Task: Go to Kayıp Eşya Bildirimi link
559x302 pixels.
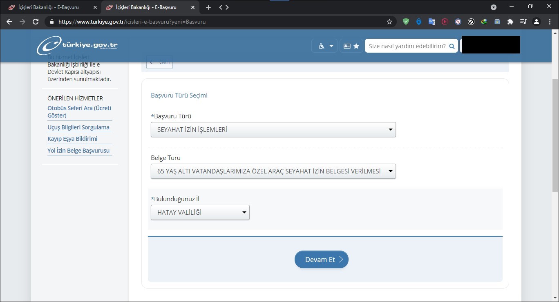Action: [x=72, y=139]
